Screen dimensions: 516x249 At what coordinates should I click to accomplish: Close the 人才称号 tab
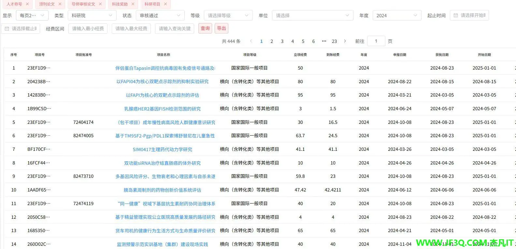coord(27,4)
